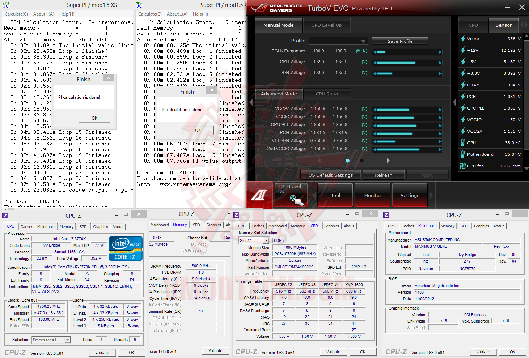Click the MAXIMUS V GENE model field
This screenshot has height=358, width=529.
(x=447, y=246)
